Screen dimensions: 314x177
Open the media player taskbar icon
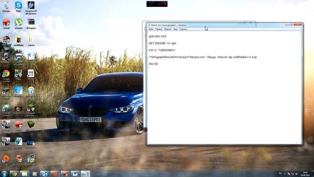coord(35,174)
